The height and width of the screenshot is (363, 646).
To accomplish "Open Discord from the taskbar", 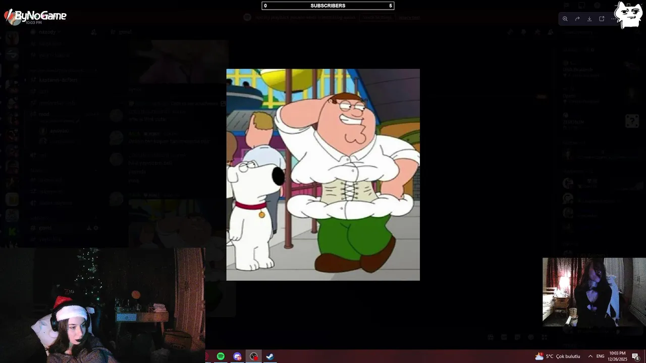I will click(237, 356).
